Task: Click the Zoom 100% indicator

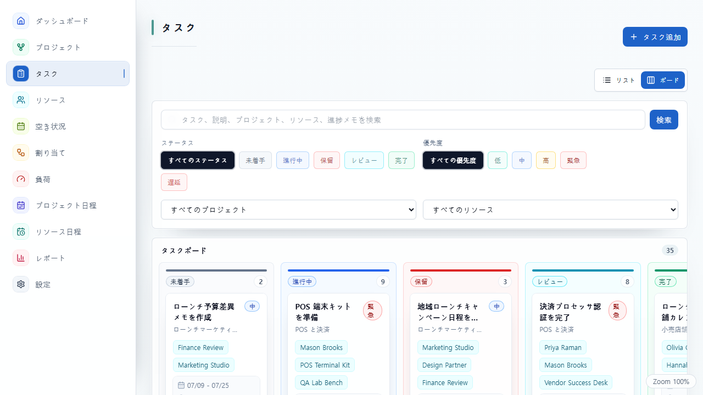Action: click(x=671, y=381)
